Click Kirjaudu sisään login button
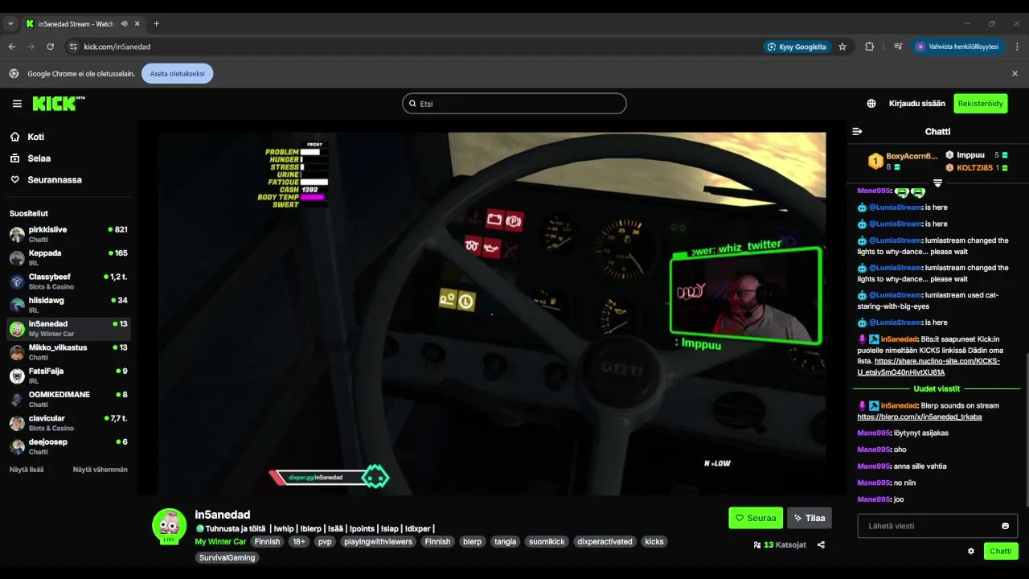 pos(917,104)
